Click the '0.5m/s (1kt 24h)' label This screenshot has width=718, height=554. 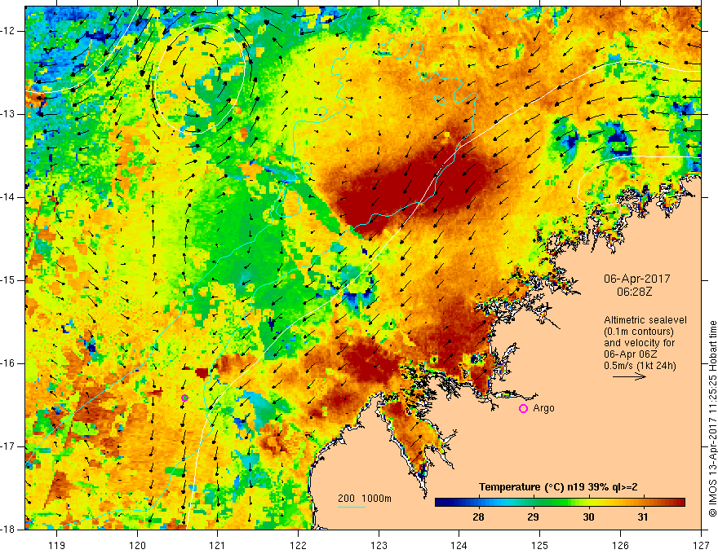[x=640, y=366]
